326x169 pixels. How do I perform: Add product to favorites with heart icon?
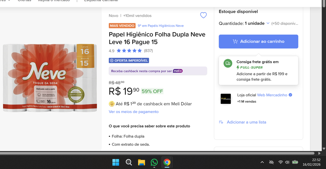pyautogui.click(x=203, y=15)
